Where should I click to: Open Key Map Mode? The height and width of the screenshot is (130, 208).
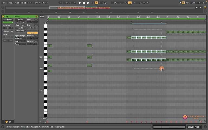(x=187, y=3)
